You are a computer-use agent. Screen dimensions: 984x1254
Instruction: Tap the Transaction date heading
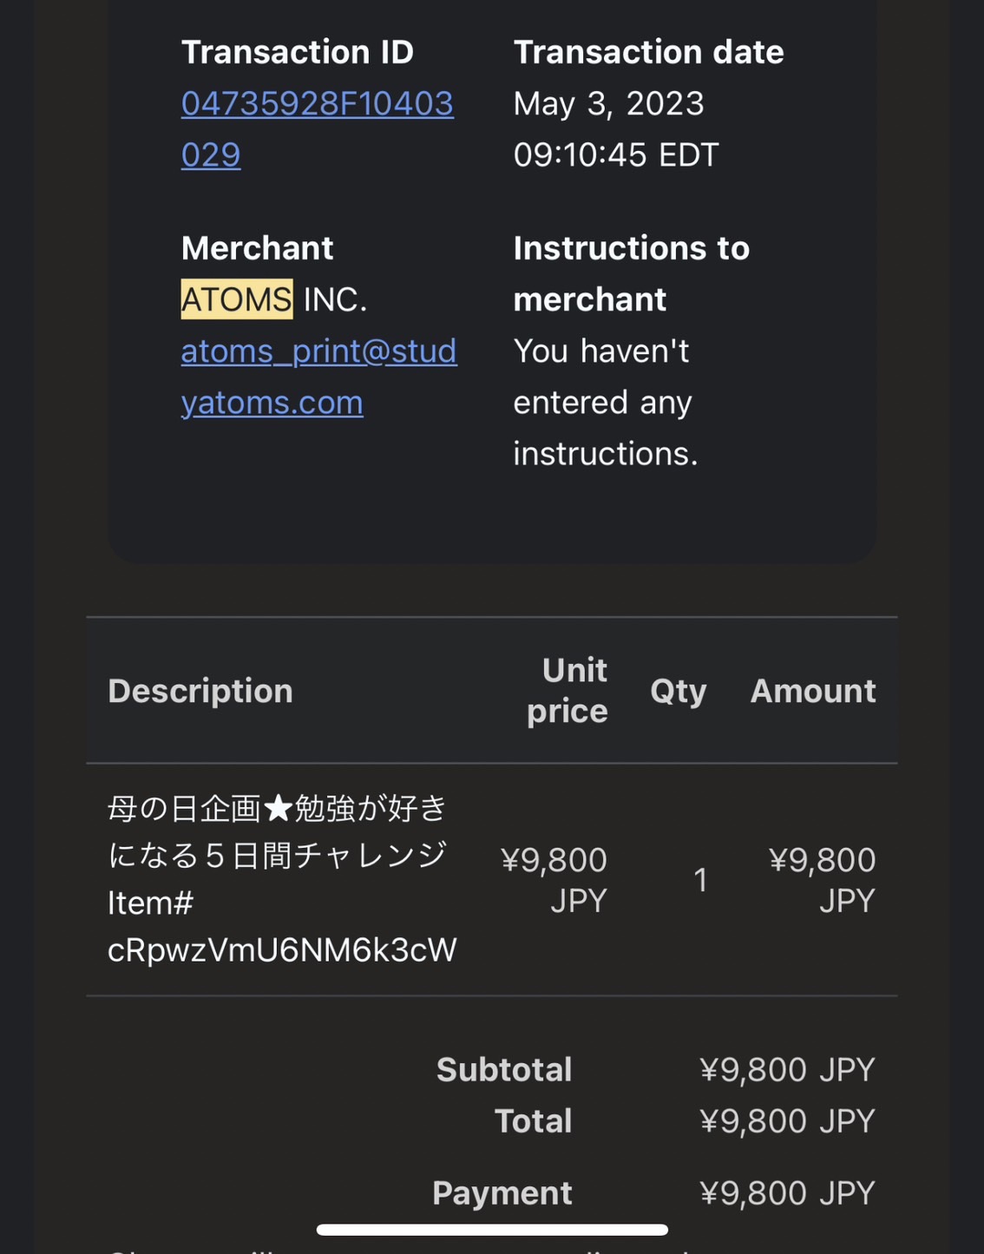pos(648,52)
